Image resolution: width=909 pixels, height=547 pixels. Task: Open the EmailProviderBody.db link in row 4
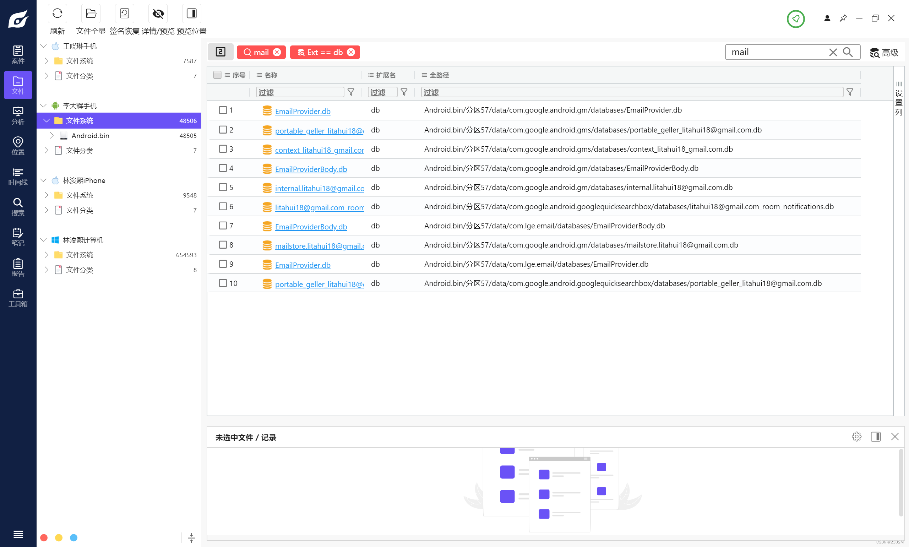pyautogui.click(x=311, y=169)
